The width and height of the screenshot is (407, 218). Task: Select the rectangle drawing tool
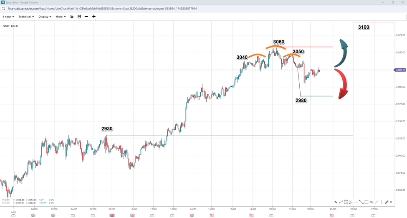[366, 202]
